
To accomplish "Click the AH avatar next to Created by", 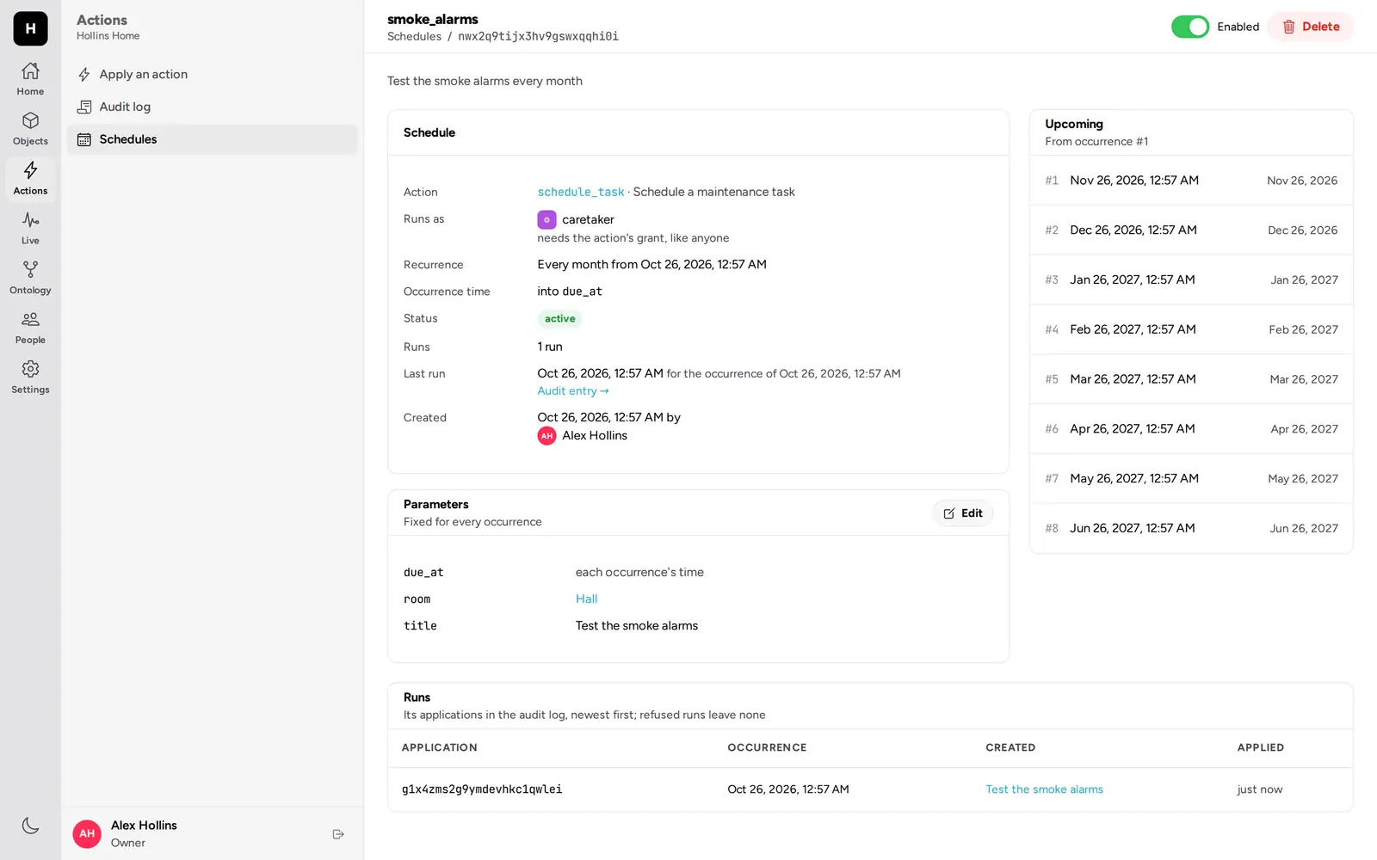I will 546,436.
